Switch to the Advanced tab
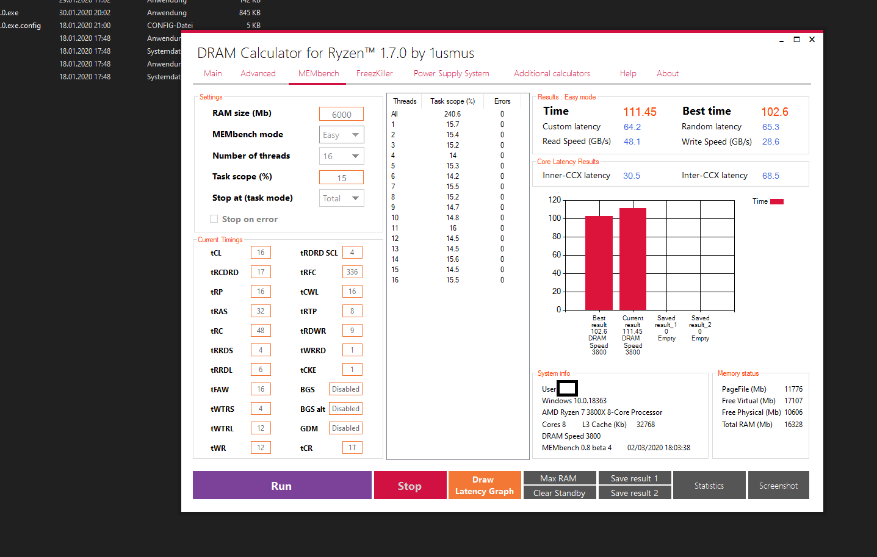This screenshot has width=877, height=557. pos(258,73)
